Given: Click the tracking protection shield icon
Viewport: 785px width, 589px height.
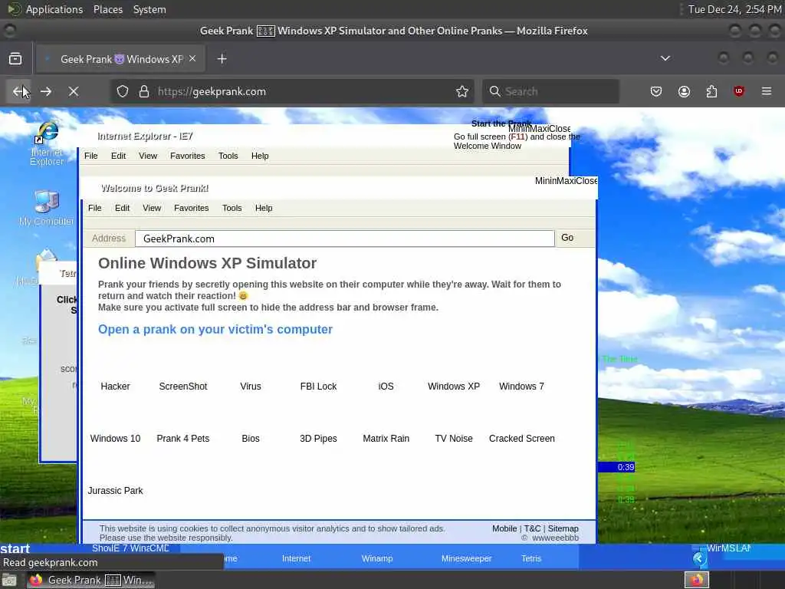Looking at the screenshot, I should [123, 92].
